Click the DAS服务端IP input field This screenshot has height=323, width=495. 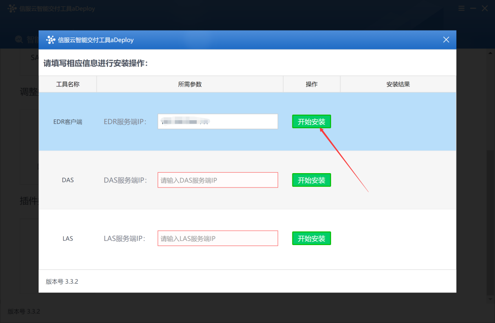coord(217,180)
